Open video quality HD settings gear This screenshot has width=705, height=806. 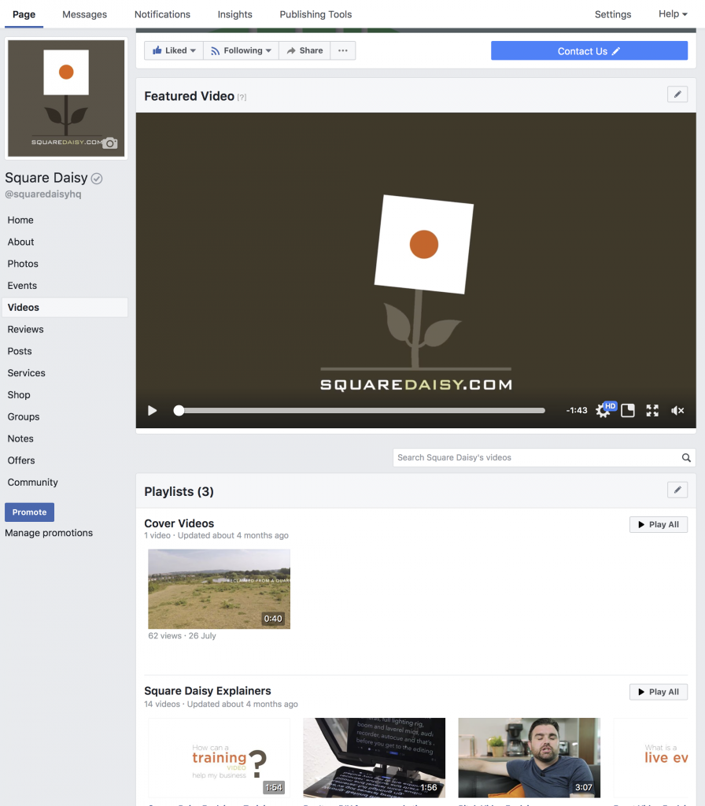pyautogui.click(x=604, y=409)
